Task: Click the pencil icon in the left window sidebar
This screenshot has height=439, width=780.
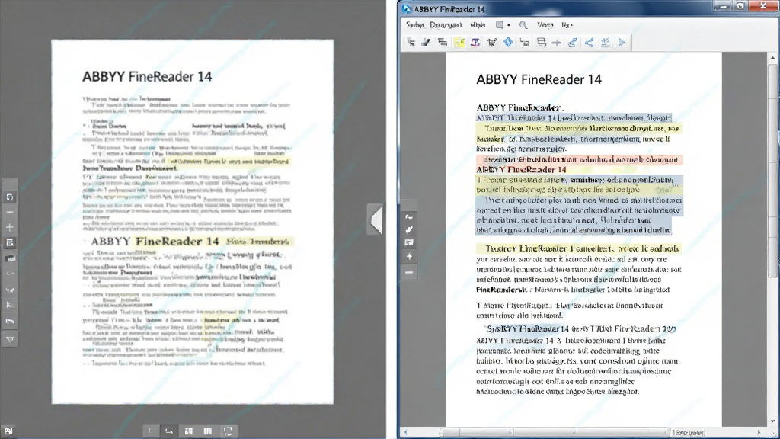Action: point(9,321)
